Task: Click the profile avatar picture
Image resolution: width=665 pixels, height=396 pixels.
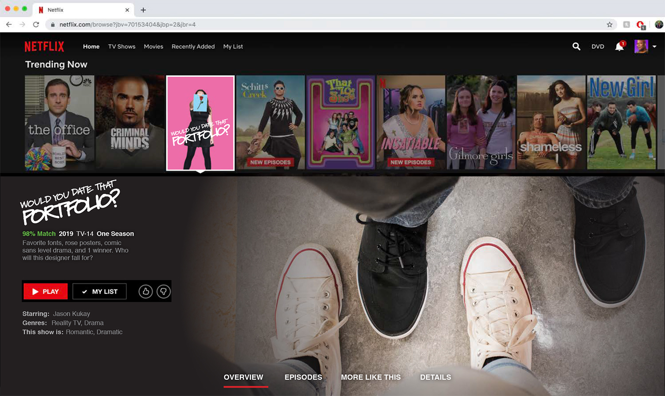Action: (641, 46)
